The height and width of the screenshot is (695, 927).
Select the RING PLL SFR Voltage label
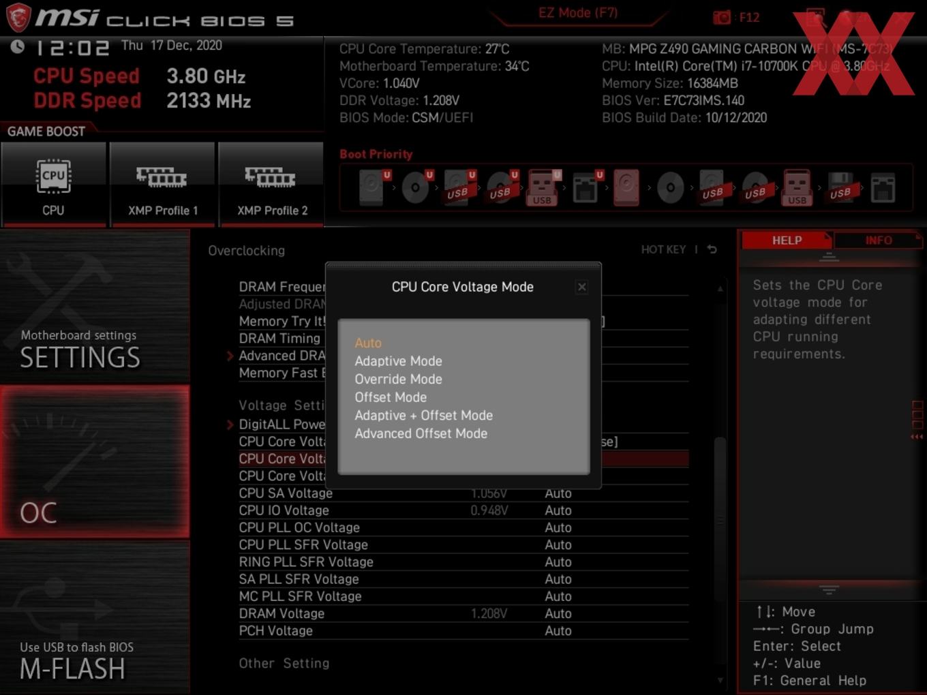[306, 562]
